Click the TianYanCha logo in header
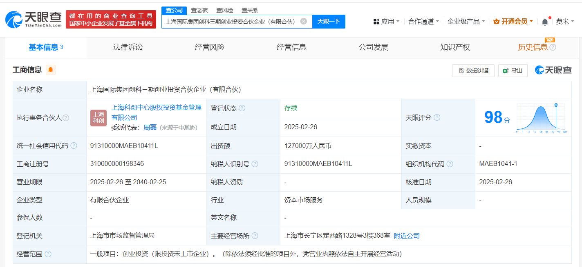582x267 pixels. click(x=34, y=19)
